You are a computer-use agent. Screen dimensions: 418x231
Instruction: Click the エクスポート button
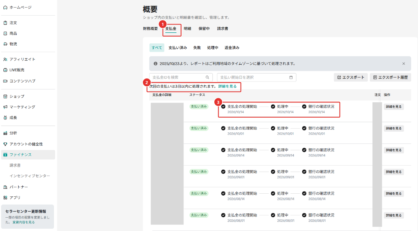point(351,78)
